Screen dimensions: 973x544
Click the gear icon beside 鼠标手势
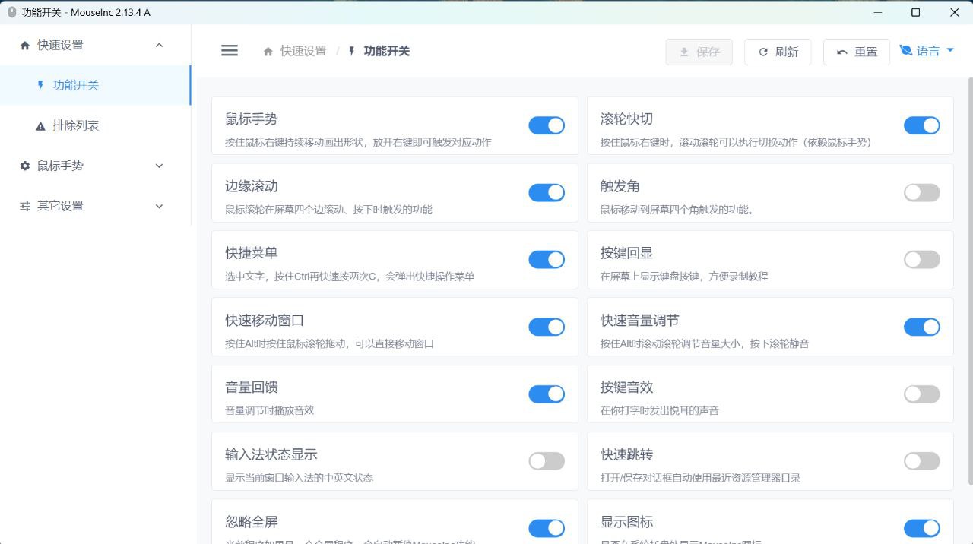pyautogui.click(x=25, y=166)
